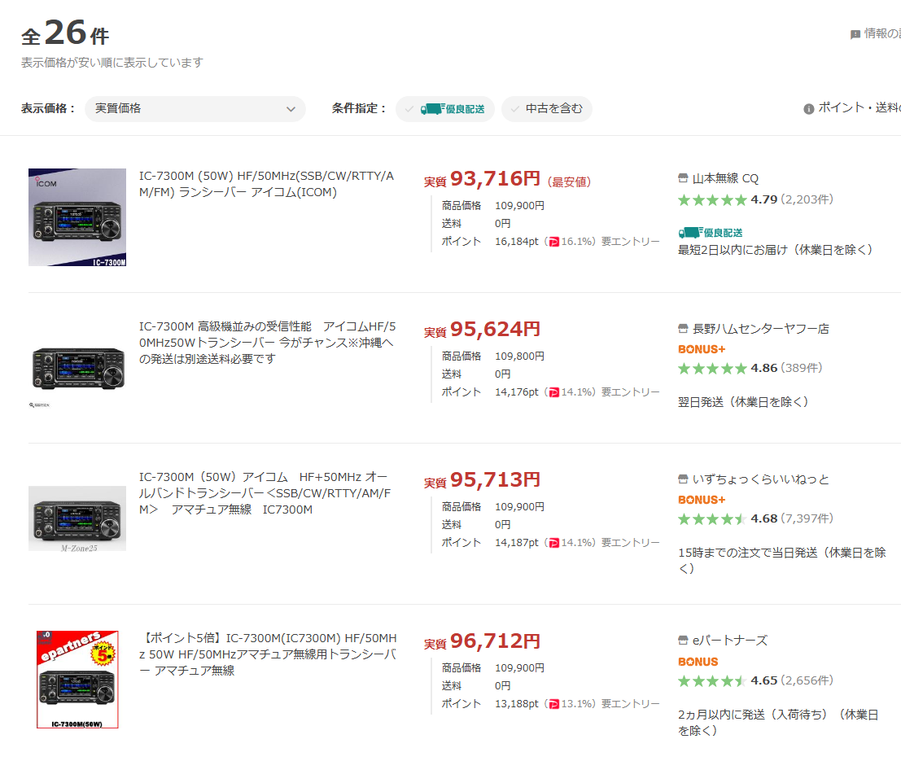Click the 長野ハムセンターヤフー店 store link
This screenshot has height=761, width=901.
(x=761, y=329)
